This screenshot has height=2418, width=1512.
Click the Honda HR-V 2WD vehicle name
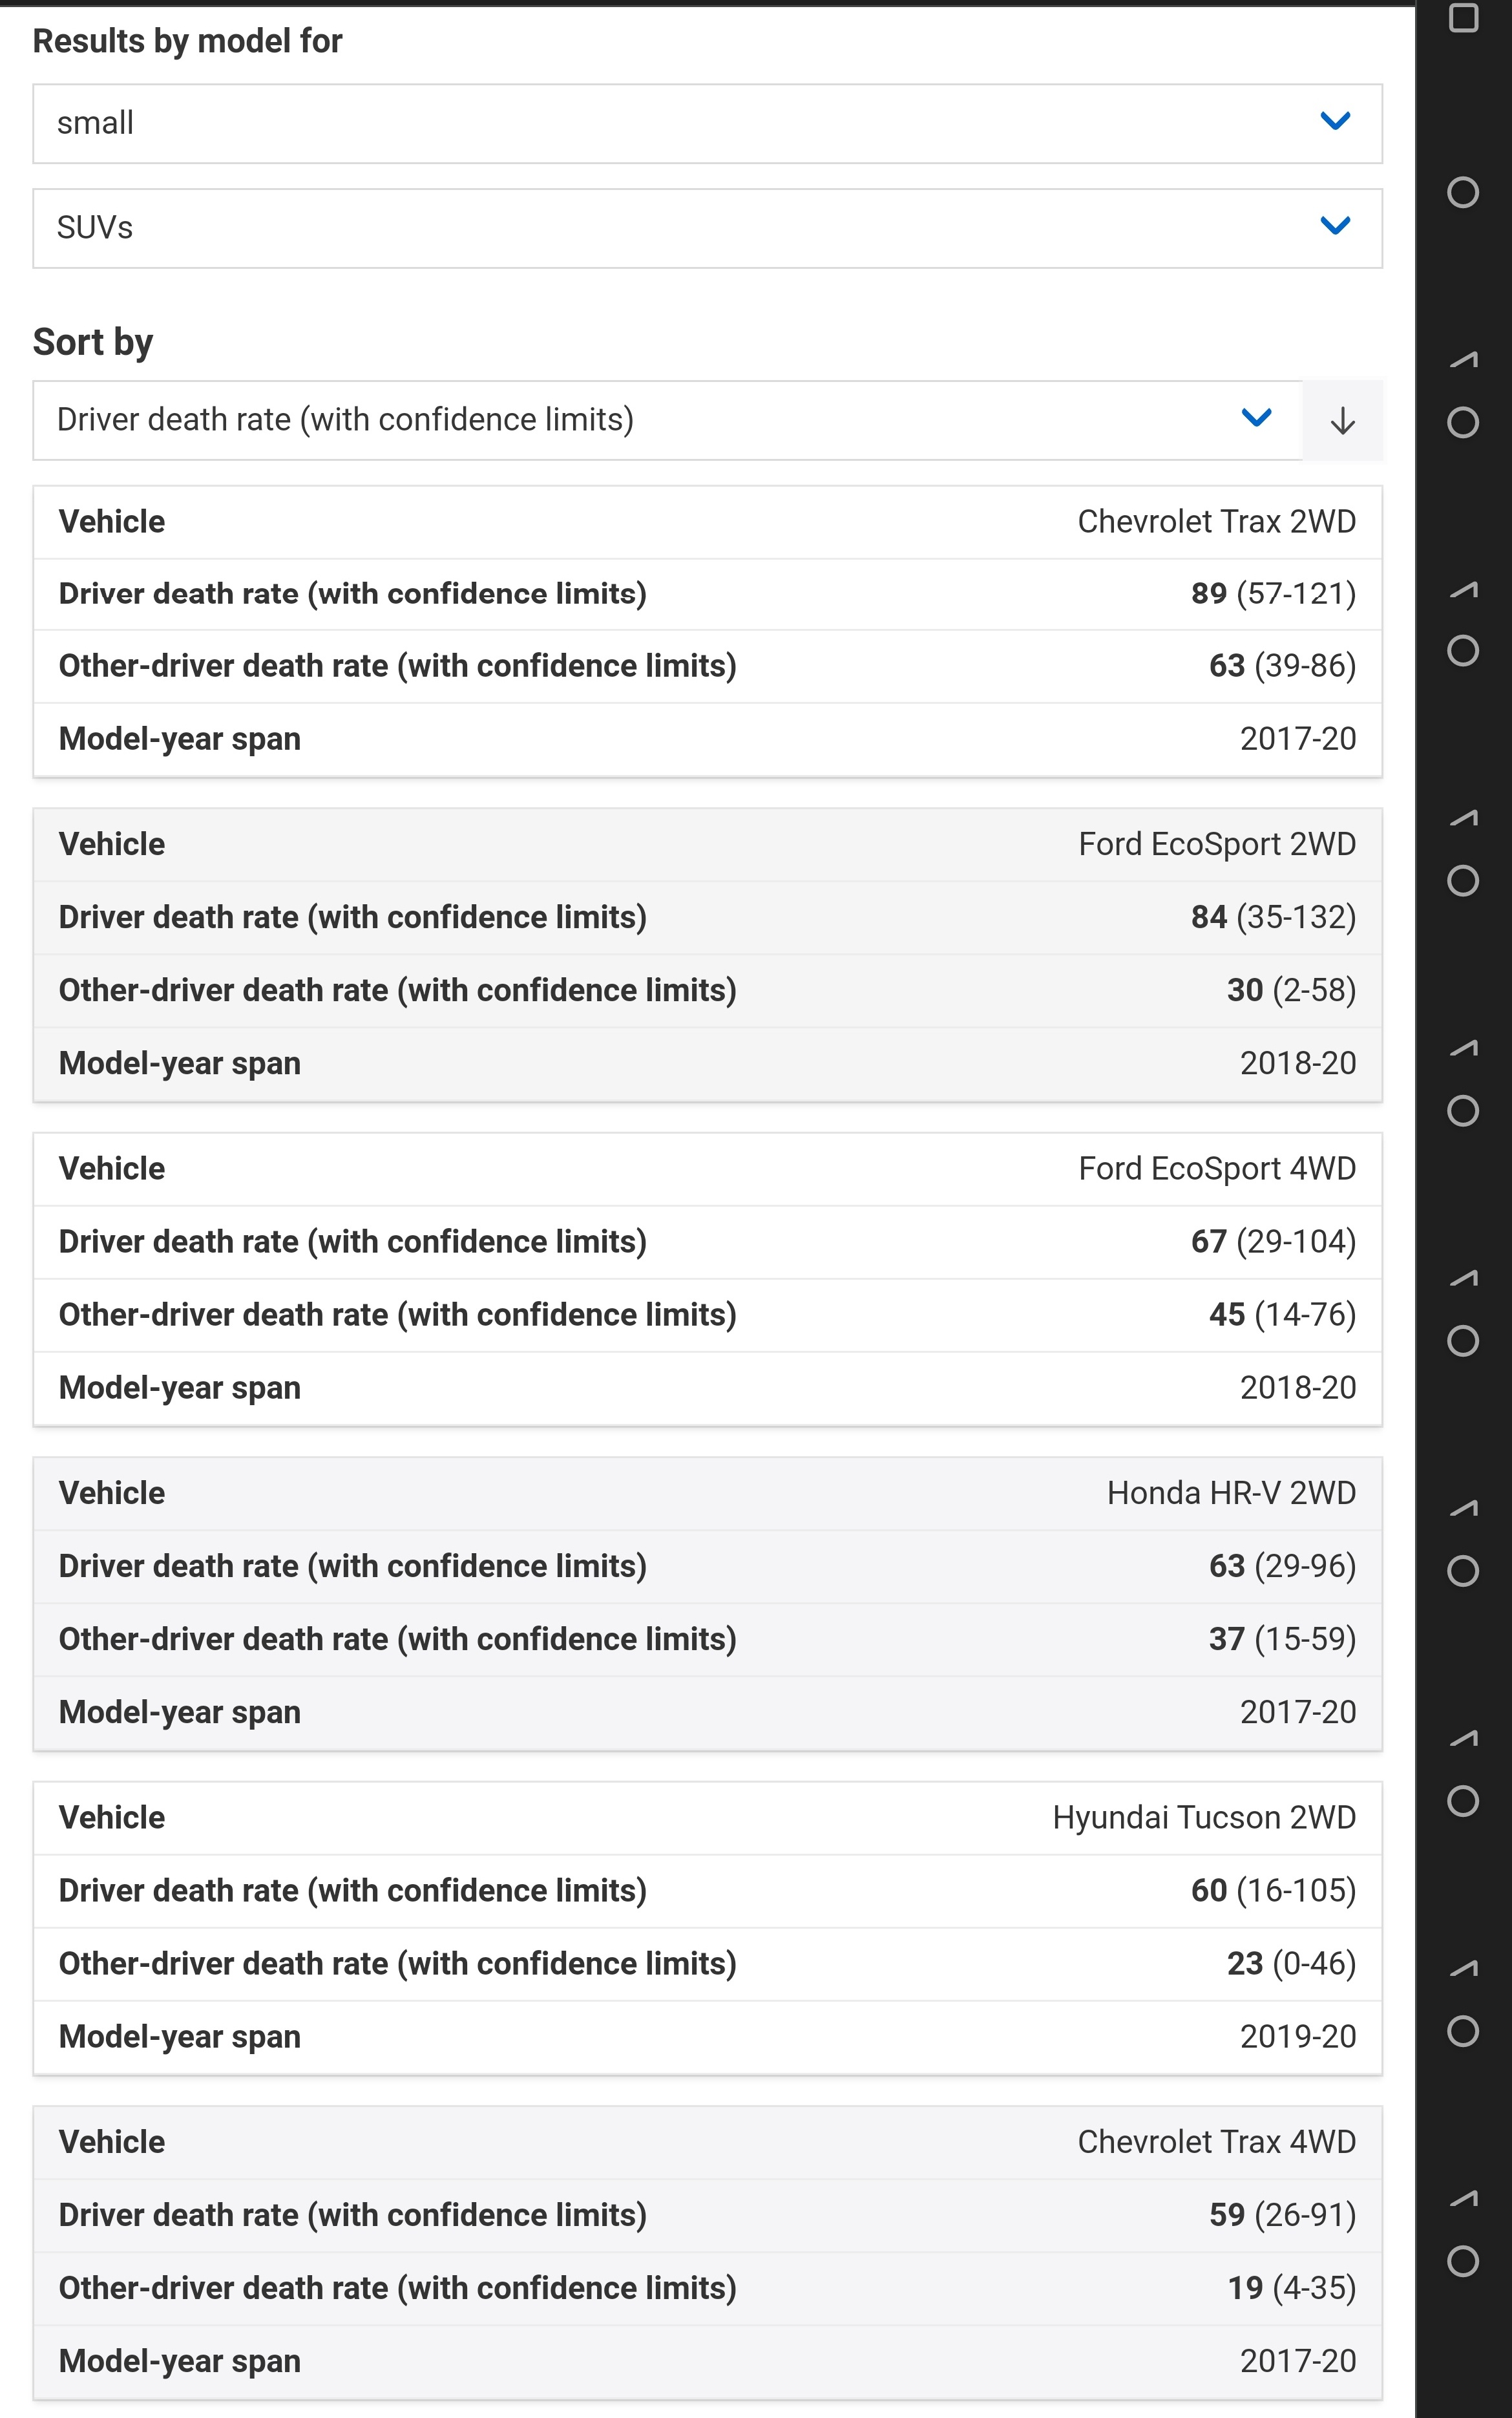point(1231,1493)
